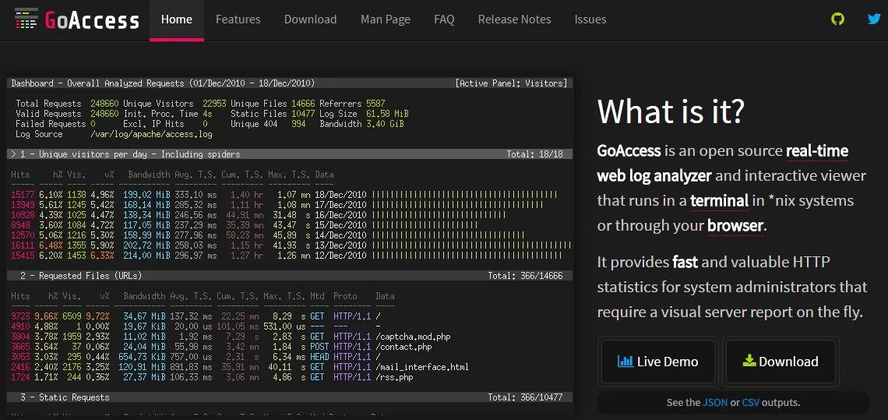Screen dimensions: 888x420
Task: Click the 'What is it?' heading
Action: 671,111
